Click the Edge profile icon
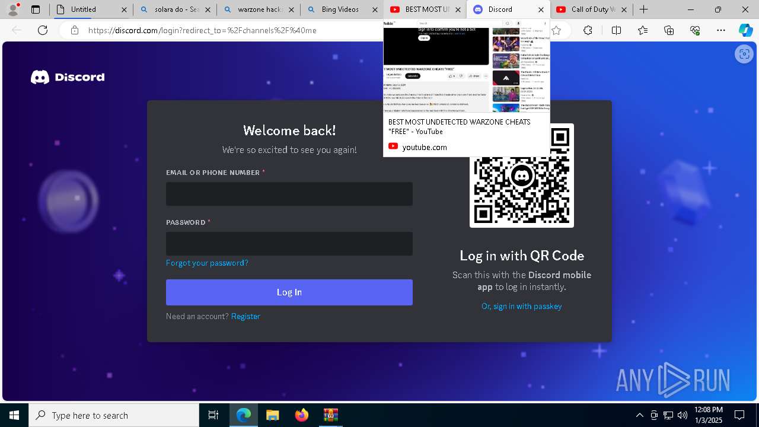This screenshot has height=427, width=759. [13, 9]
